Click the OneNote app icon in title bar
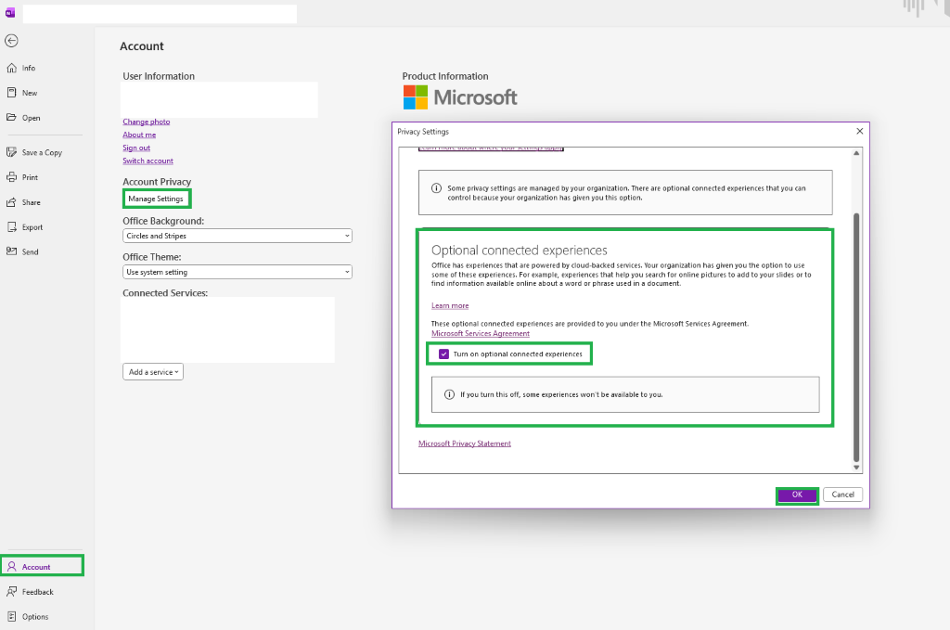 pyautogui.click(x=9, y=13)
